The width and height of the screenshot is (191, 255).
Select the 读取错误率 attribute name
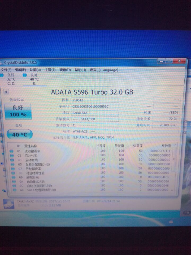(32, 151)
